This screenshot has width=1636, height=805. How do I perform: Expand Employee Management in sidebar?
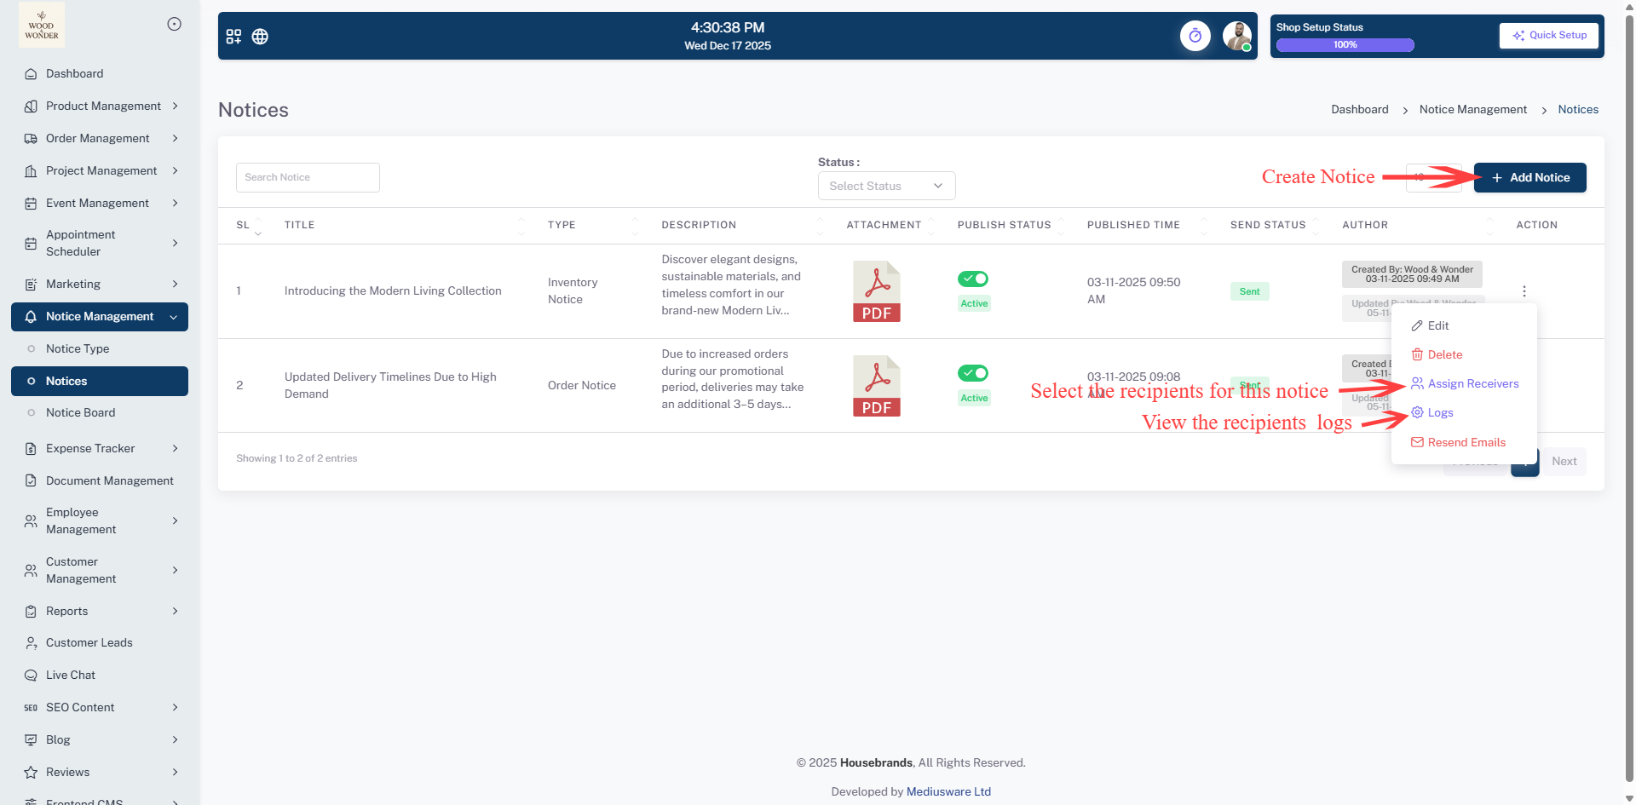[x=102, y=520]
